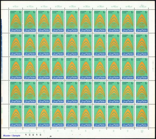Click column number '3' in bottom margin
The width and height of the screenshot is (156, 139).
click(44, 131)
